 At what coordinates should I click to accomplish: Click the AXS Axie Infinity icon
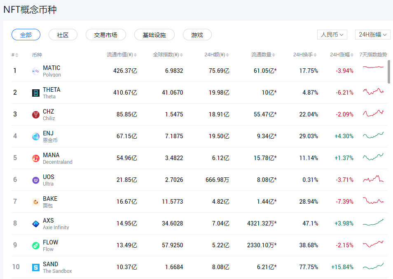tap(36, 224)
